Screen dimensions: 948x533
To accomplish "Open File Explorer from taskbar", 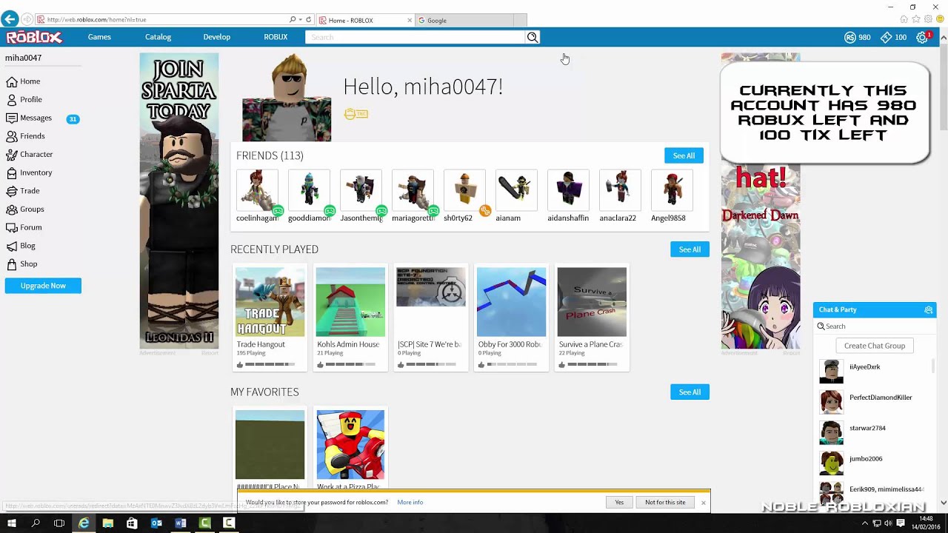I will [107, 523].
